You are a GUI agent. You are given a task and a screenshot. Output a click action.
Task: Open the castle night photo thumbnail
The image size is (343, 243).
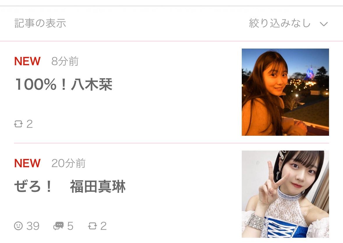pyautogui.click(x=285, y=92)
